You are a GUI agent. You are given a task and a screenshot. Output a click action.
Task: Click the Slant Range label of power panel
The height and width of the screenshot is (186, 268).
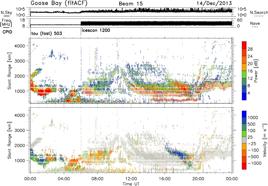(x=9, y=71)
